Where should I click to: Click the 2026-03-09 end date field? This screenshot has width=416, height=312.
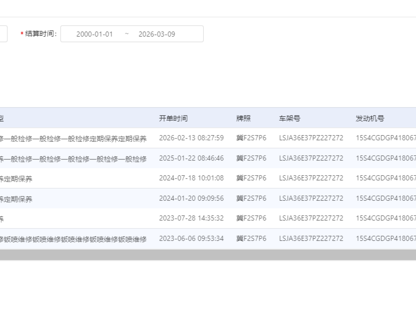point(157,34)
